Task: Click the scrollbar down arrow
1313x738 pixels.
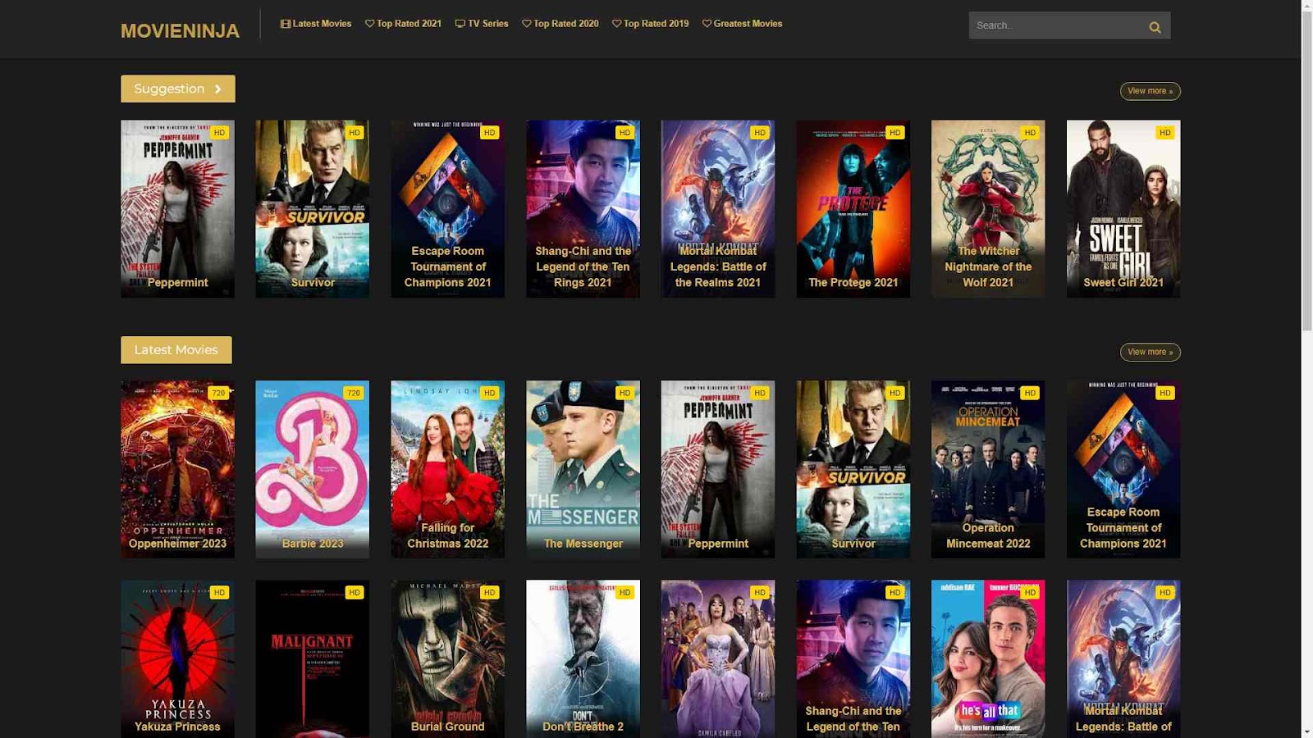Action: click(x=1306, y=731)
